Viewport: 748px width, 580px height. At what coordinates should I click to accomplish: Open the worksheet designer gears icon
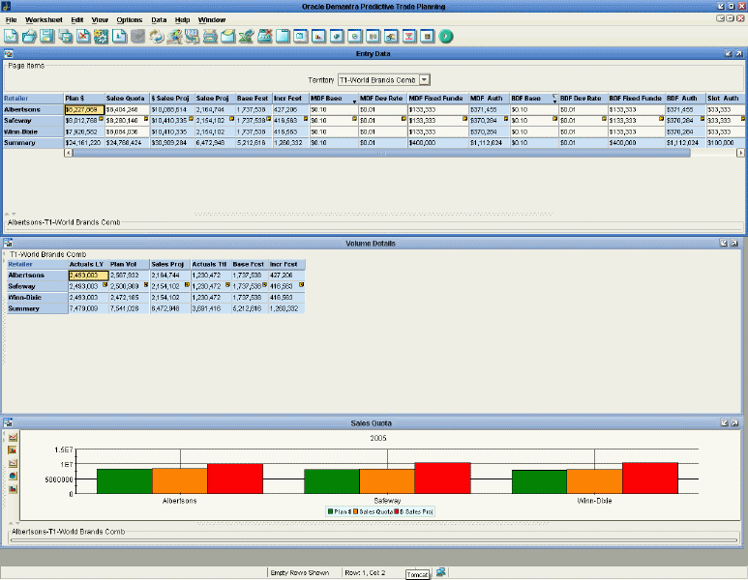point(102,36)
